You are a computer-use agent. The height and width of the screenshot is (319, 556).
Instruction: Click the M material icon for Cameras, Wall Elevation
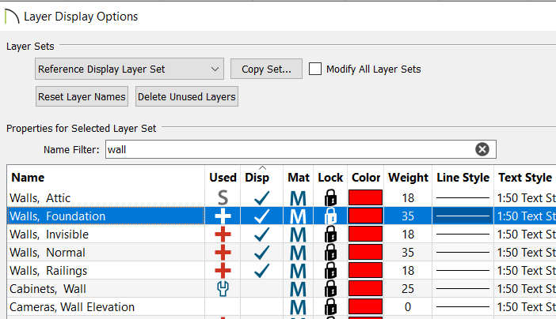(298, 307)
